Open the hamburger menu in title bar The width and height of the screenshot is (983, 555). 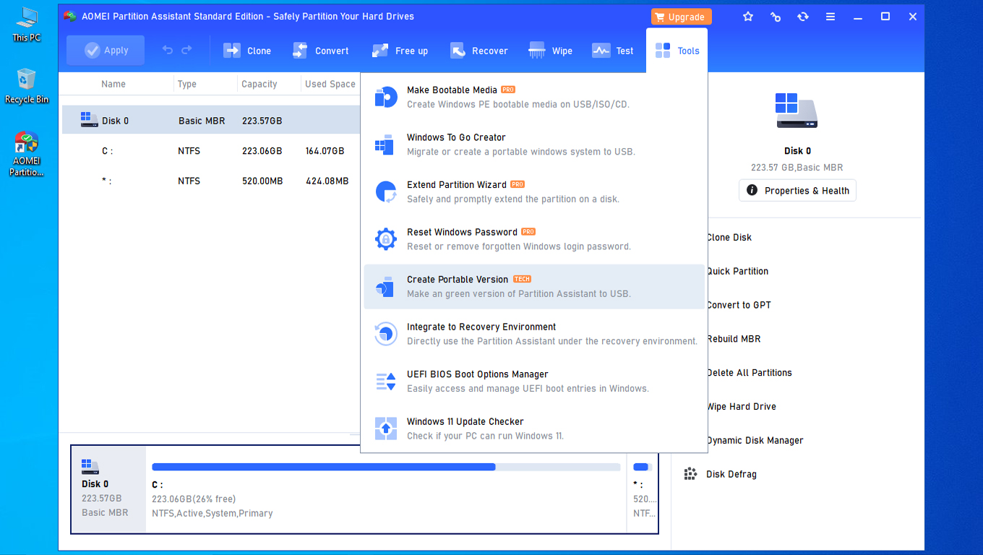[x=830, y=17]
